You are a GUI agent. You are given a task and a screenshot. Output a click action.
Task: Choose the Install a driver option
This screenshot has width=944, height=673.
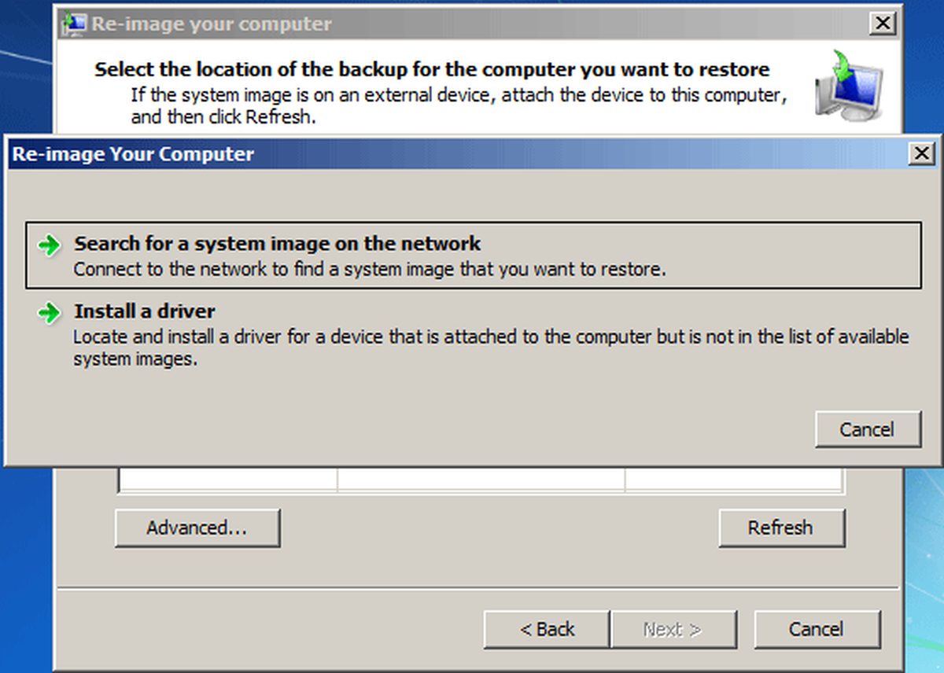coord(473,336)
